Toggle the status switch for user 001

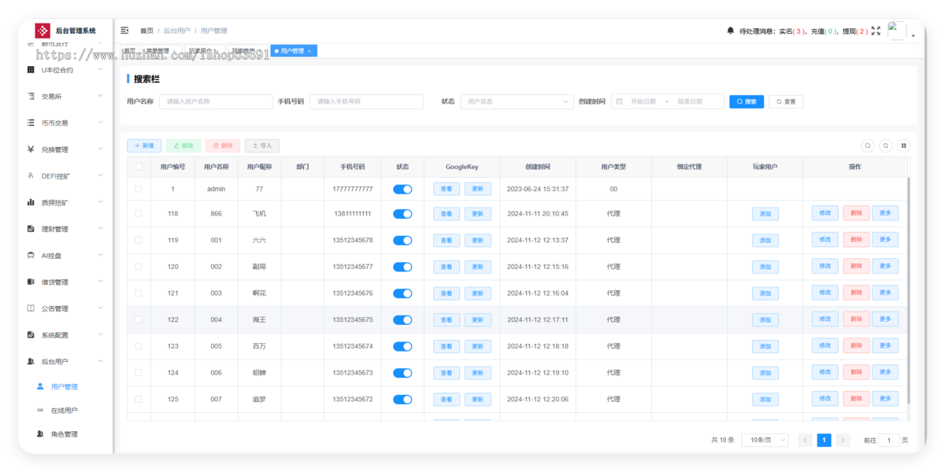402,240
